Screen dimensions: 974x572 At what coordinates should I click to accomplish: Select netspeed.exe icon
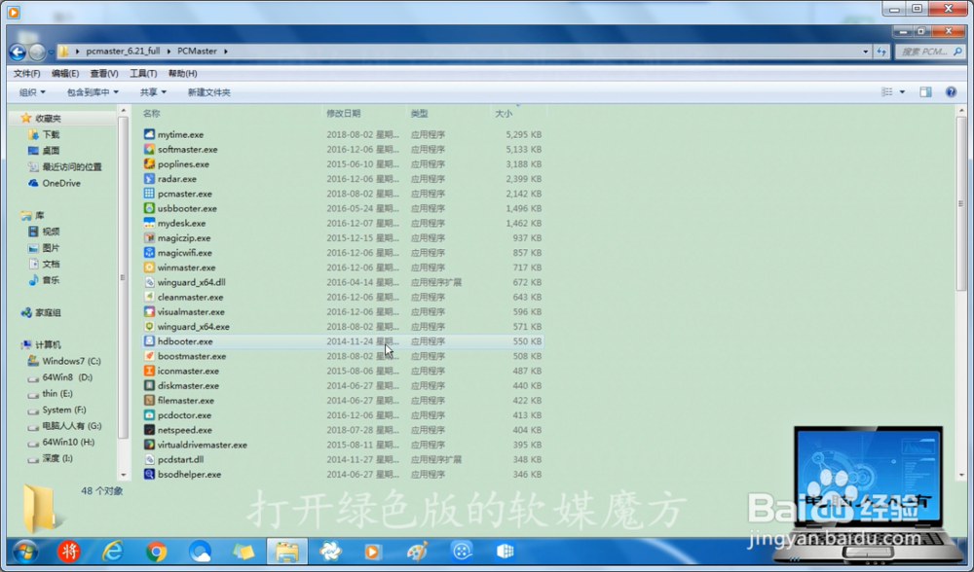click(x=149, y=430)
